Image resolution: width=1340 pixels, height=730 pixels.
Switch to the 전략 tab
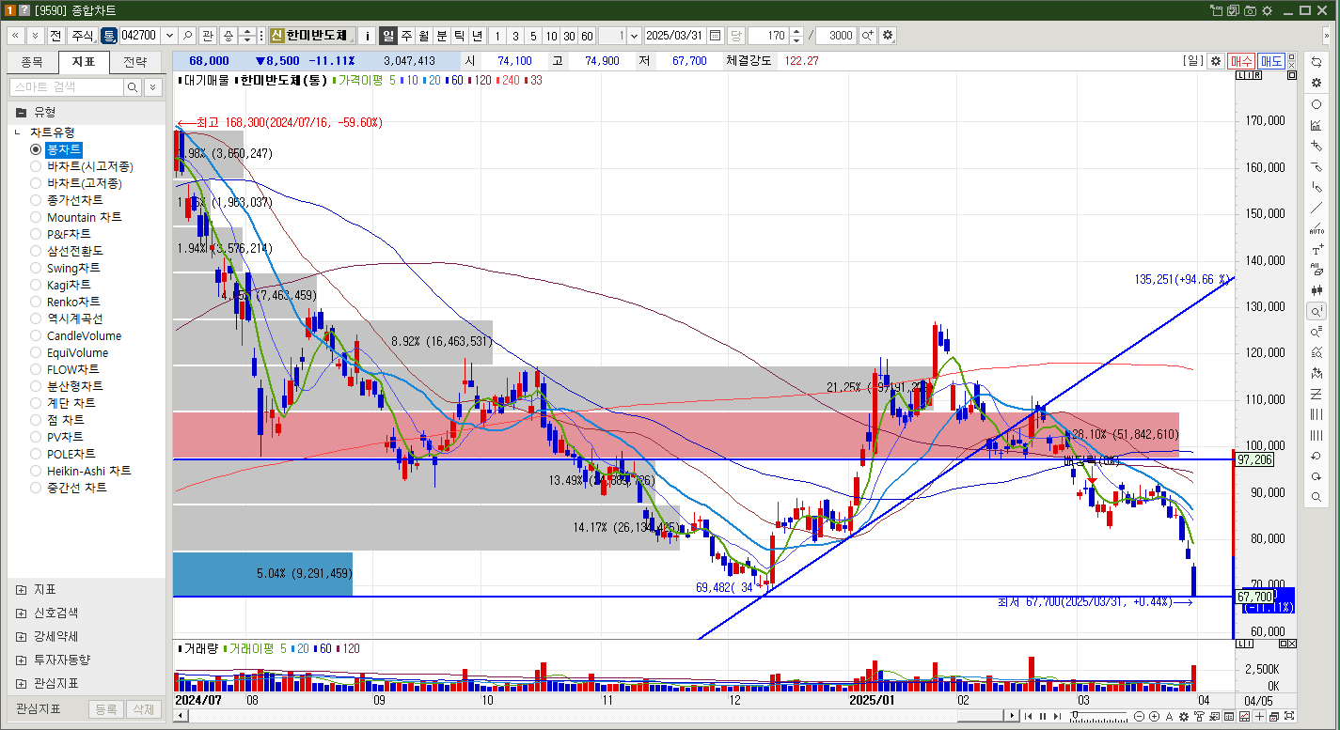pyautogui.click(x=134, y=62)
